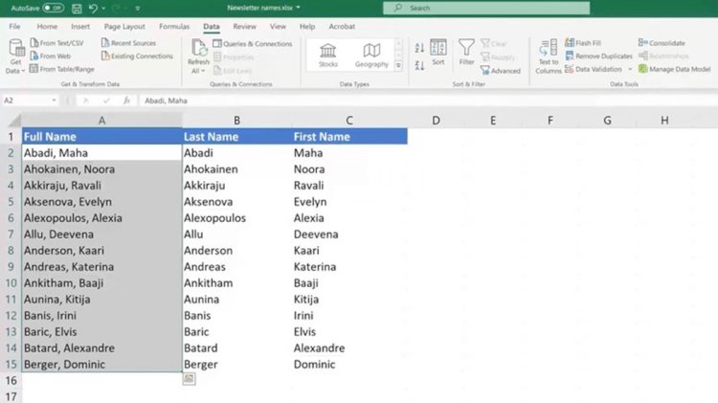Click Queries & Connections button
This screenshot has height=403, width=718.
[x=253, y=43]
